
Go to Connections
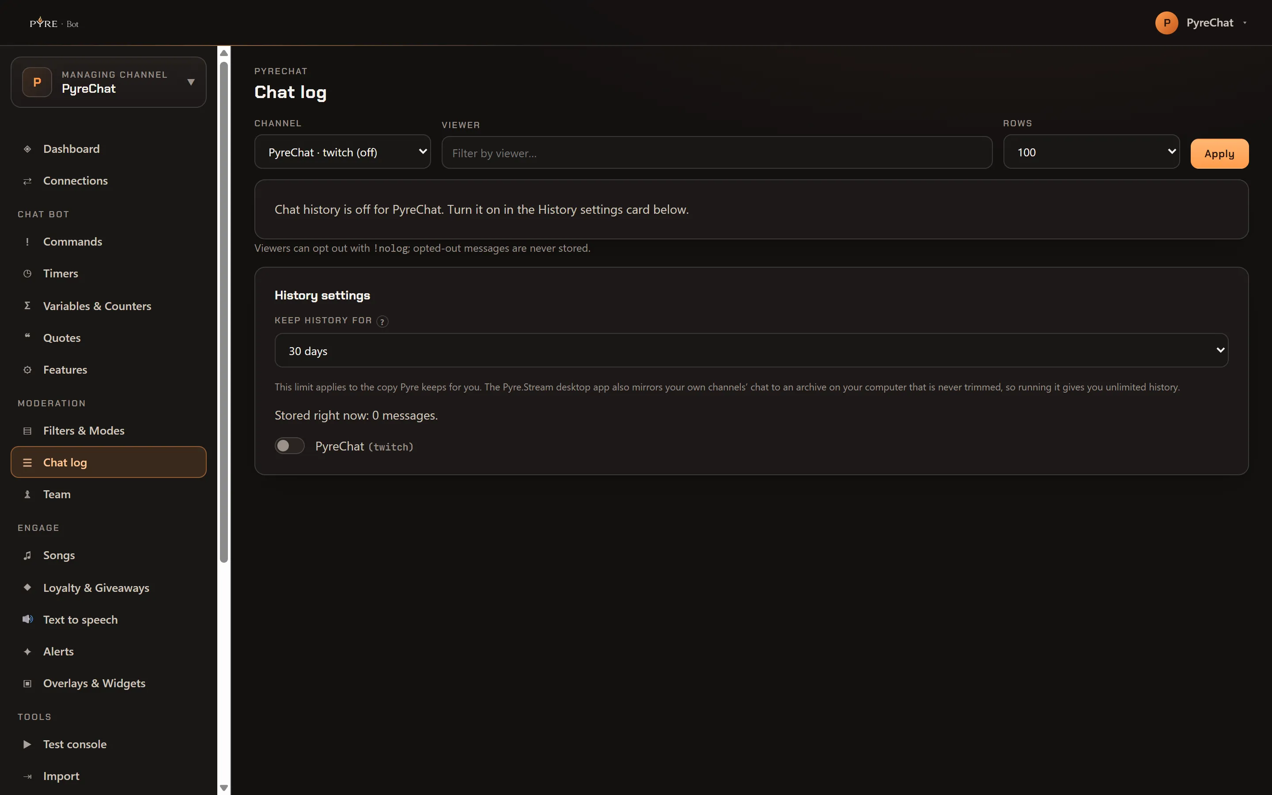coord(108,181)
